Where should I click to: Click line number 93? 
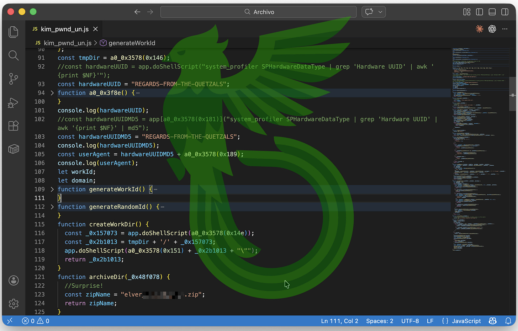point(41,84)
